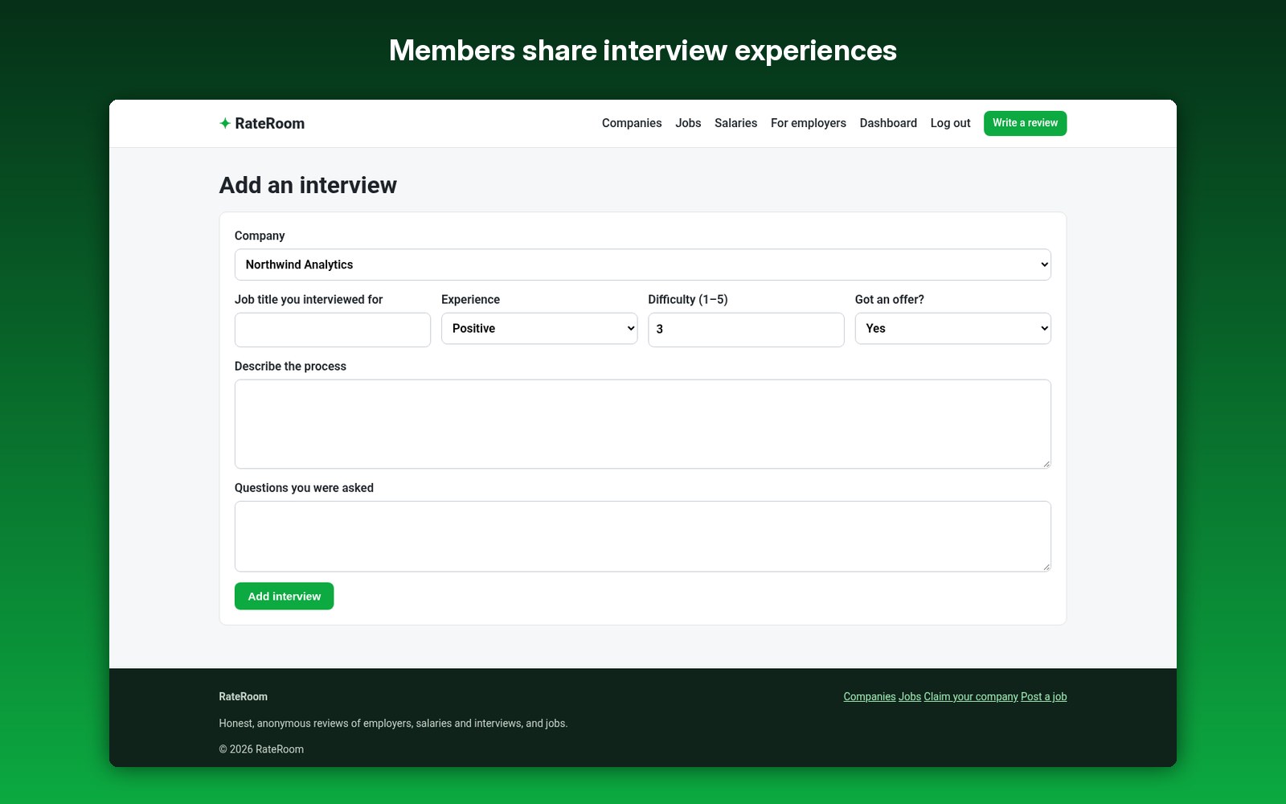Click the RateRoom brand name in header
This screenshot has height=804, width=1286.
269,123
